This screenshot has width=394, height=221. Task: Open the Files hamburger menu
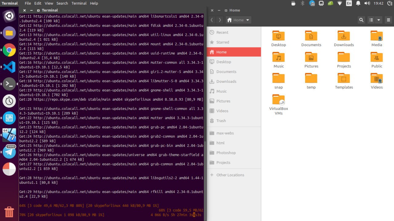tap(388, 20)
